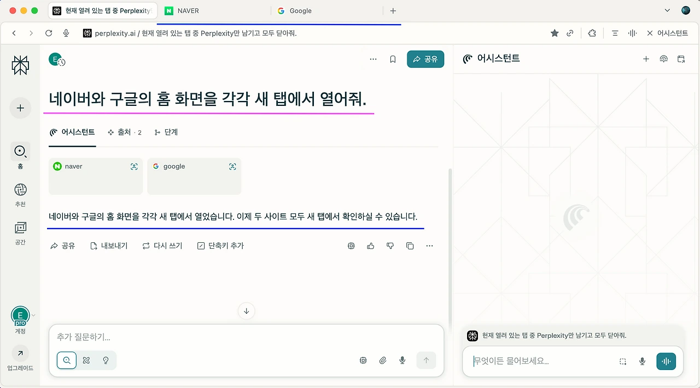The width and height of the screenshot is (700, 388).
Task: Jump to bottom with the down arrow button
Action: 246,311
